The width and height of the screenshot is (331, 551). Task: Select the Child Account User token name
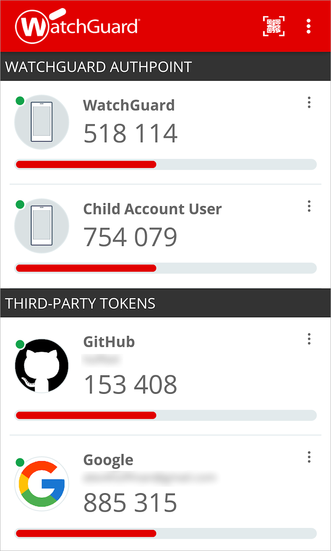coord(153,209)
